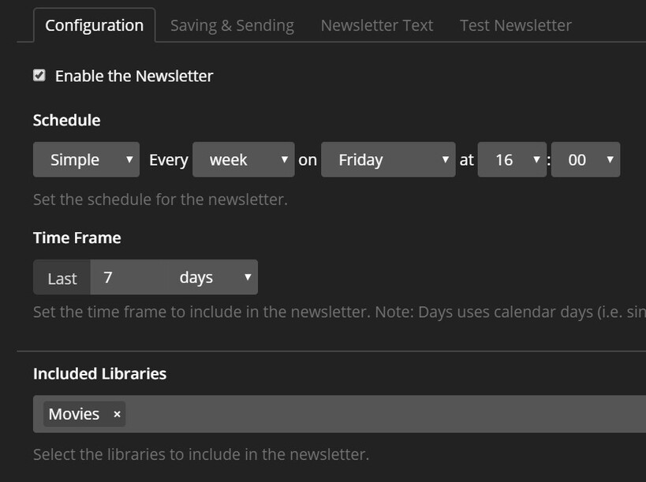Click the Movies library tag

pos(74,414)
